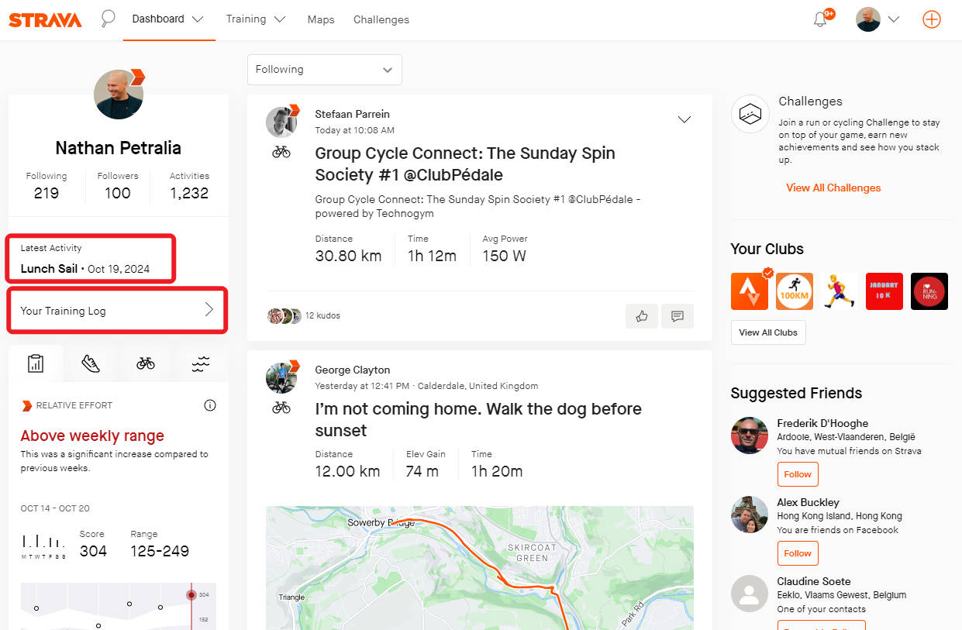Open Group Cycle Connect activity title
Screen dimensions: 962x630
tap(465, 164)
